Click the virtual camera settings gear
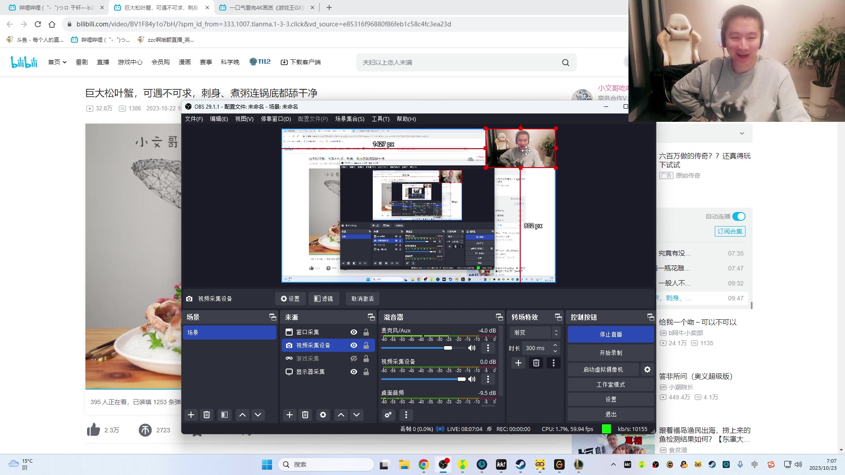 647,369
